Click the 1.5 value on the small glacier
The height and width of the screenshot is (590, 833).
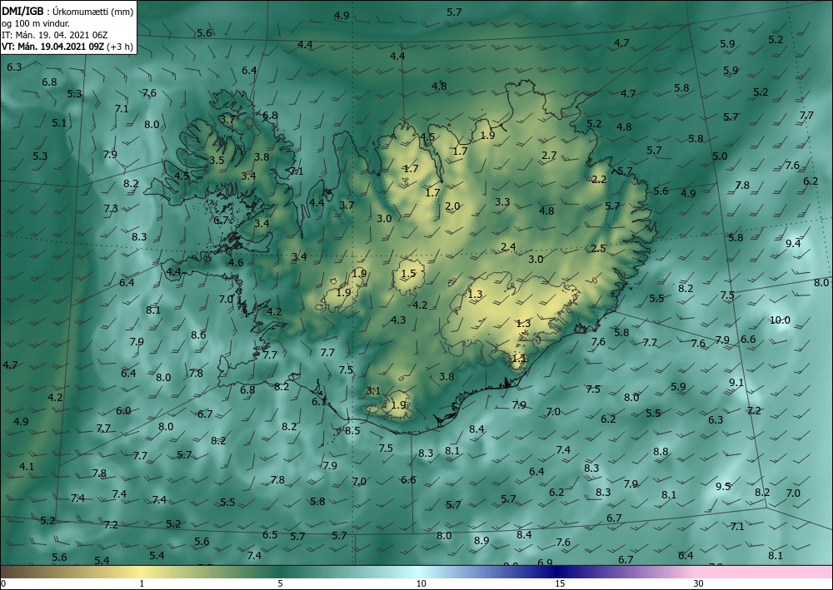coord(408,274)
